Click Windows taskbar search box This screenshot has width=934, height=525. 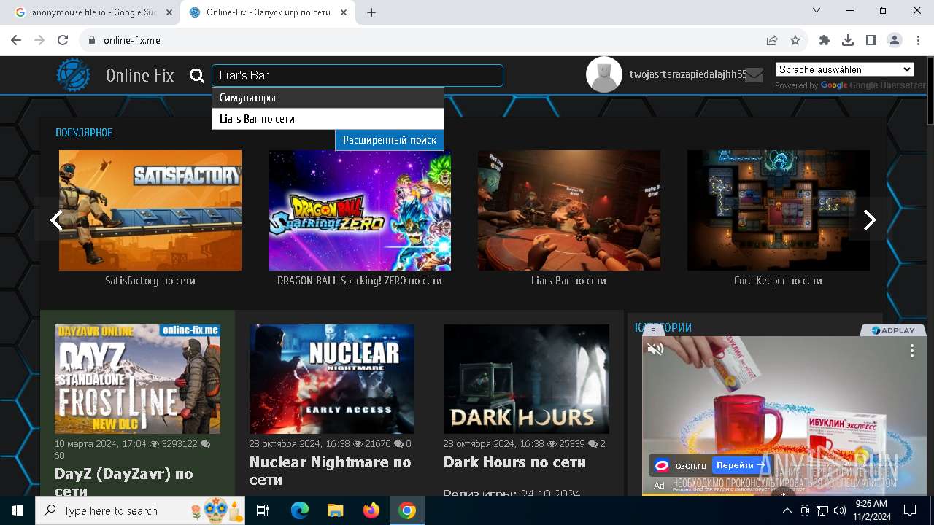point(142,510)
